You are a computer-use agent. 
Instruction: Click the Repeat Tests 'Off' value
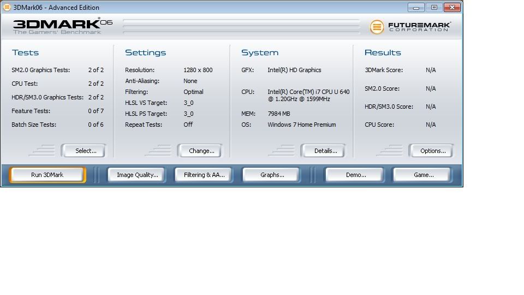tap(188, 125)
